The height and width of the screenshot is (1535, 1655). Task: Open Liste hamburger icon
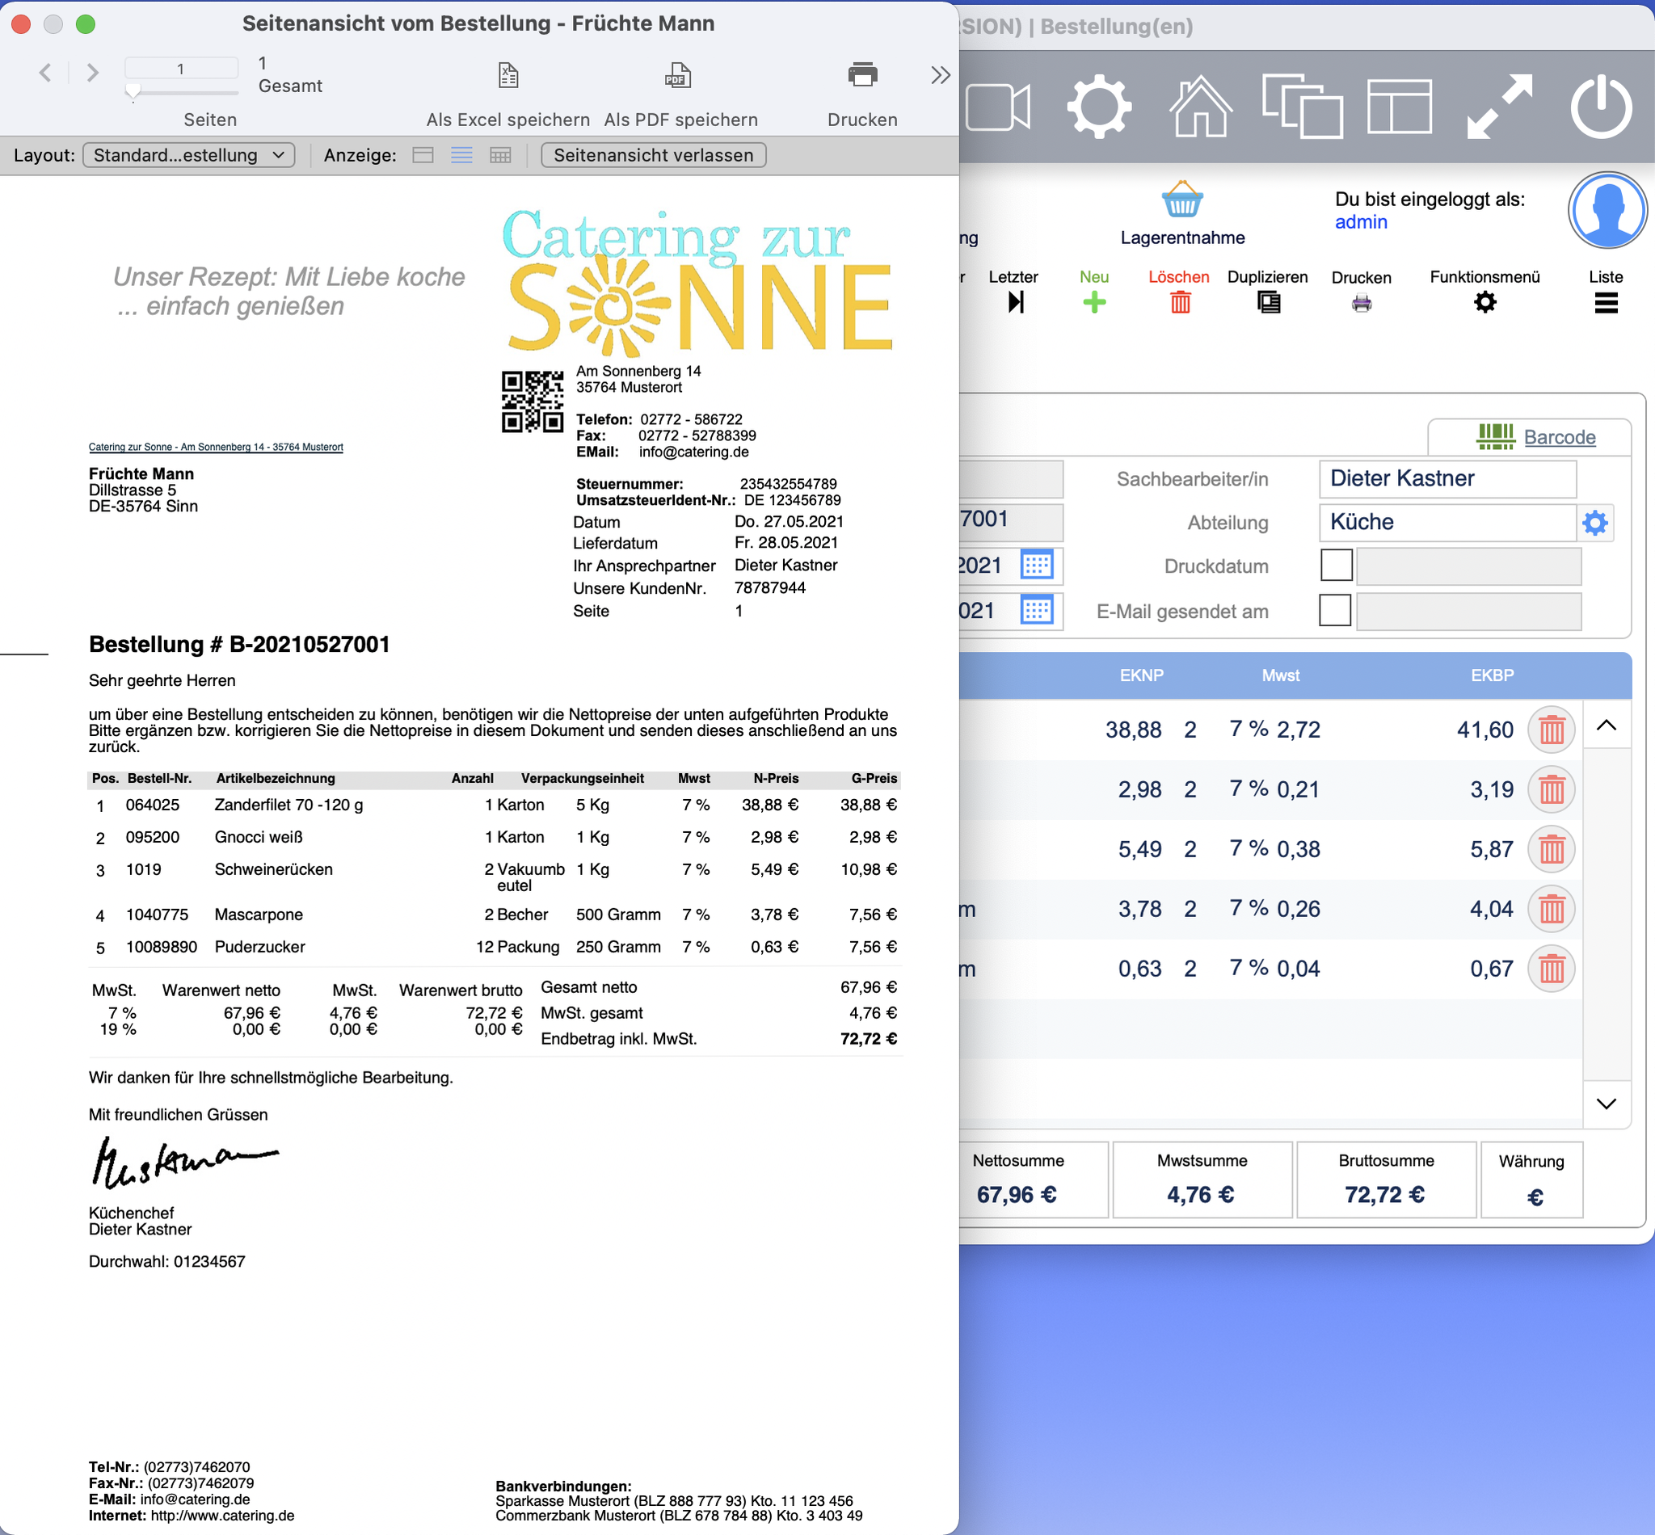click(x=1606, y=303)
